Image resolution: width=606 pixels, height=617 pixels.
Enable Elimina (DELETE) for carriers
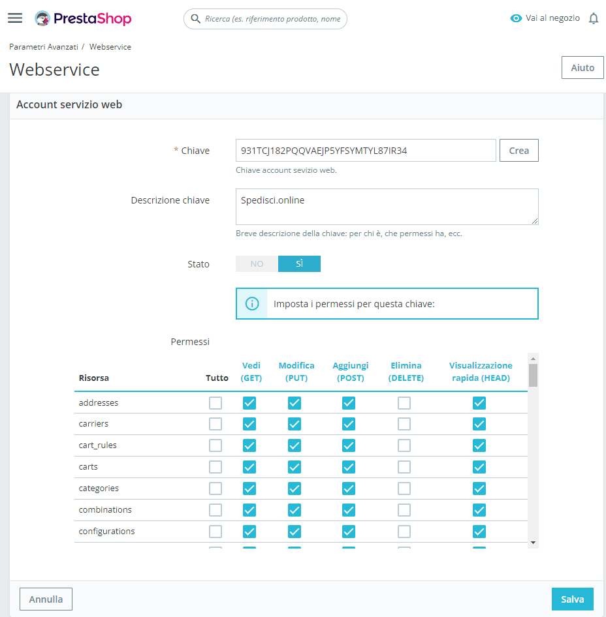[x=404, y=424]
